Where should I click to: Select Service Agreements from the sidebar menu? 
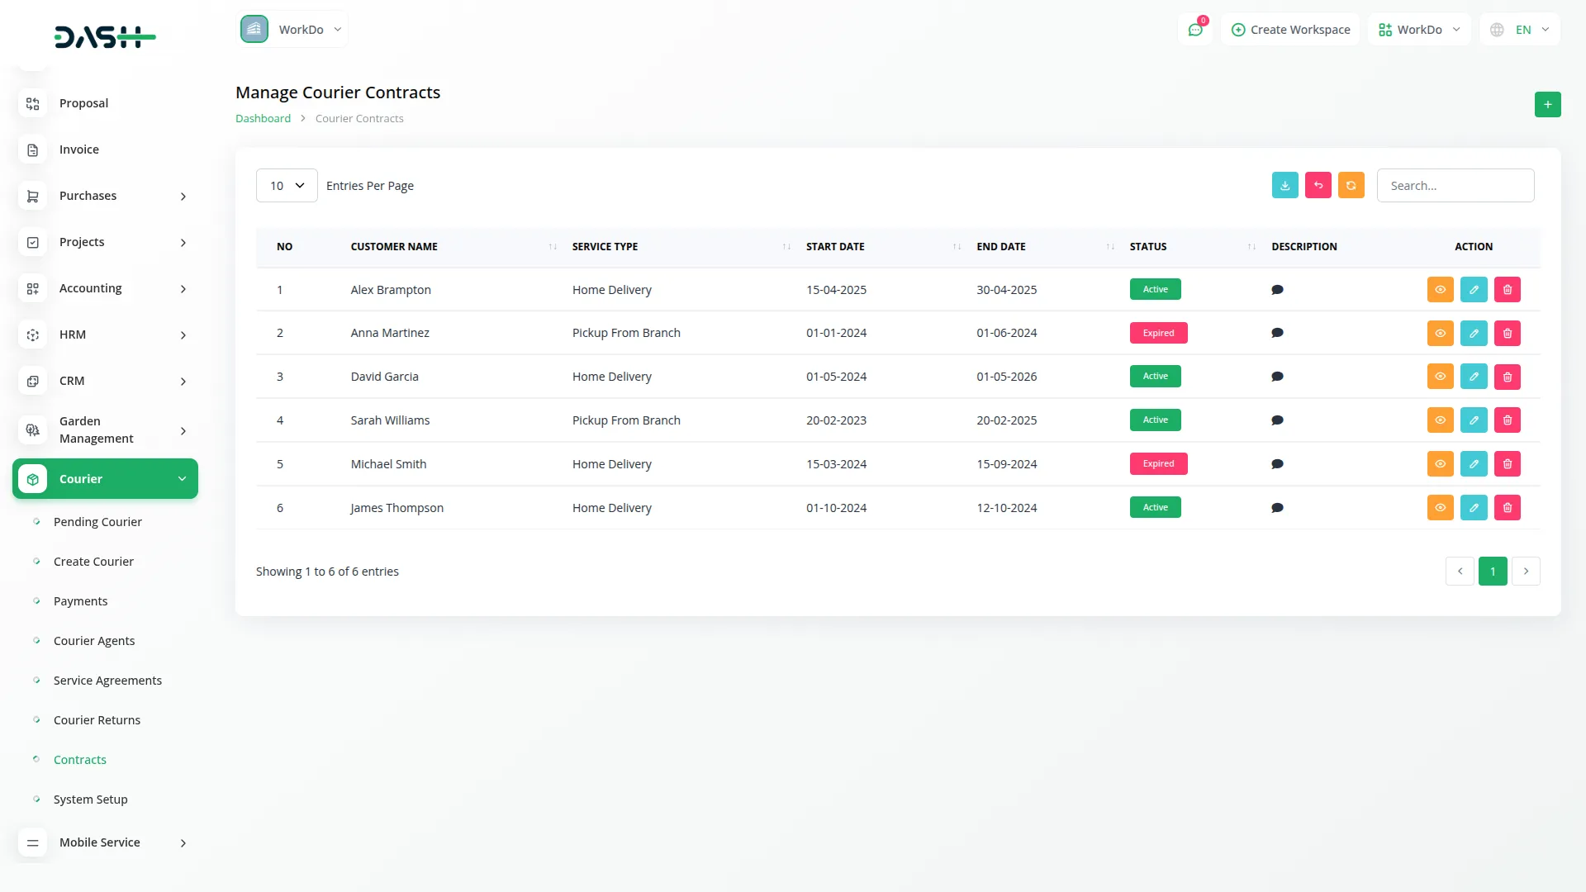(107, 680)
